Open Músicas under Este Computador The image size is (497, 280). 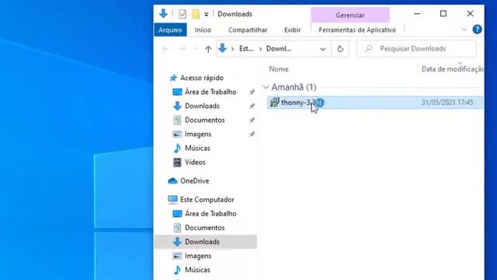point(197,270)
